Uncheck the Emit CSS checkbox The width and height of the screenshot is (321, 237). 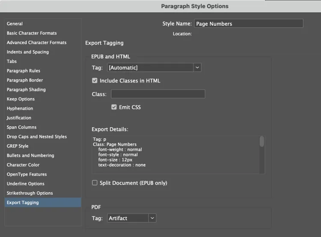pos(114,107)
